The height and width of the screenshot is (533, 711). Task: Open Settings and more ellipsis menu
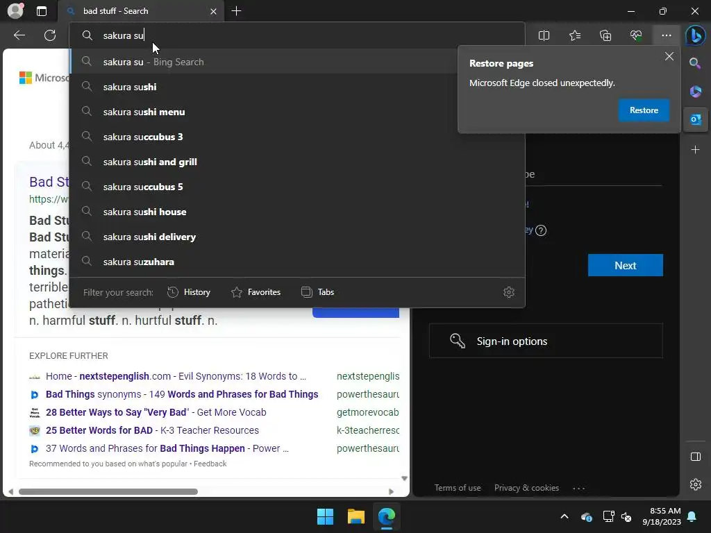(666, 35)
